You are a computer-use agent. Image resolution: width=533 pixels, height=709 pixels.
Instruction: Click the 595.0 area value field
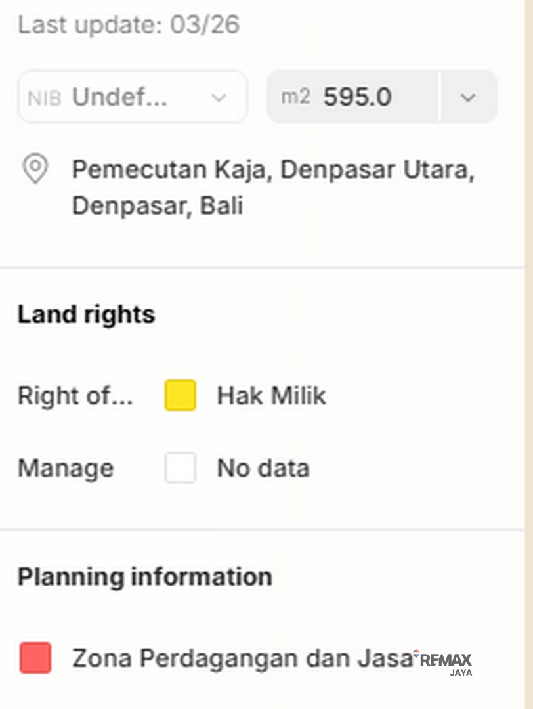[358, 97]
